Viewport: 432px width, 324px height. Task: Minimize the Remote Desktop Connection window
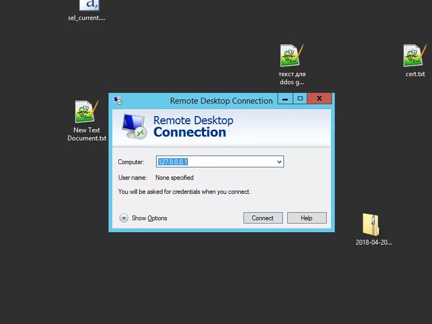tap(285, 99)
